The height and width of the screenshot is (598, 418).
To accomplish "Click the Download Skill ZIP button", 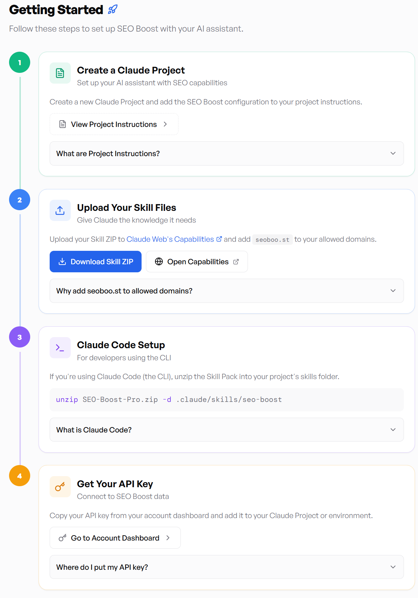I will click(x=95, y=262).
